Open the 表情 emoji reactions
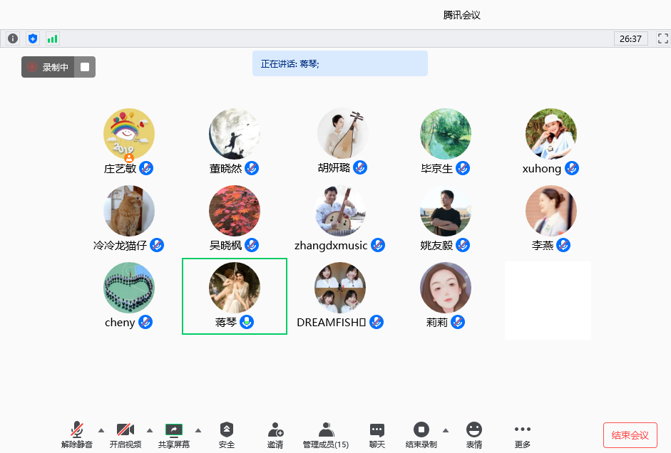This screenshot has width=671, height=453. pos(474,434)
